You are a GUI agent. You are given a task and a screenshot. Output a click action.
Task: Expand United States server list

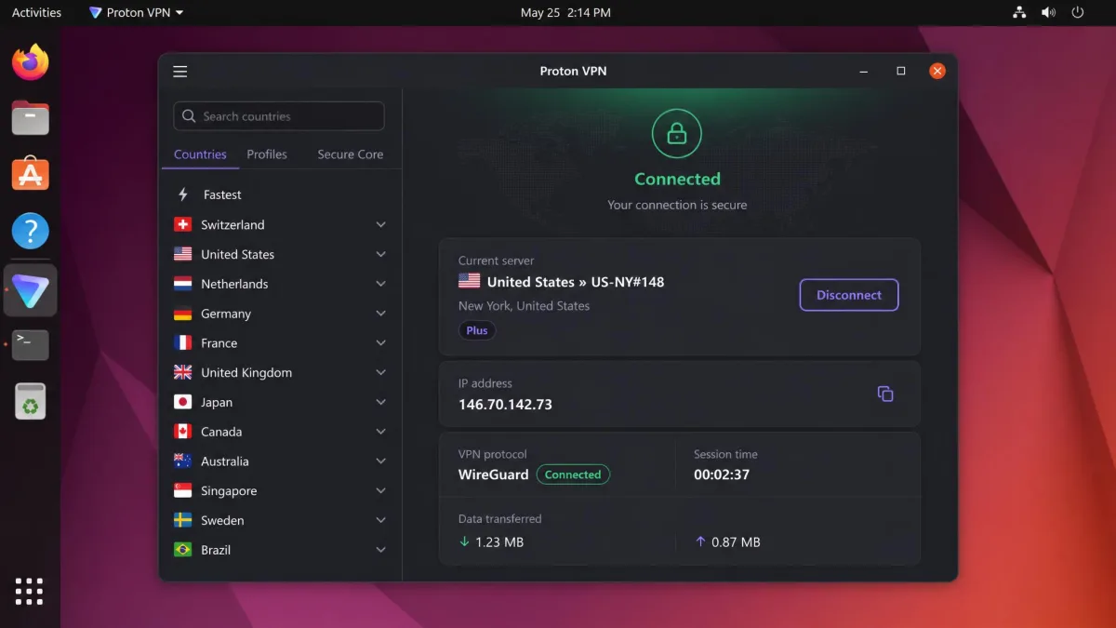pos(380,254)
